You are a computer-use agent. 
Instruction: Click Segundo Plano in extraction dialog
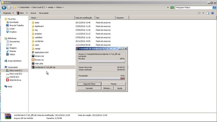(x=89, y=84)
